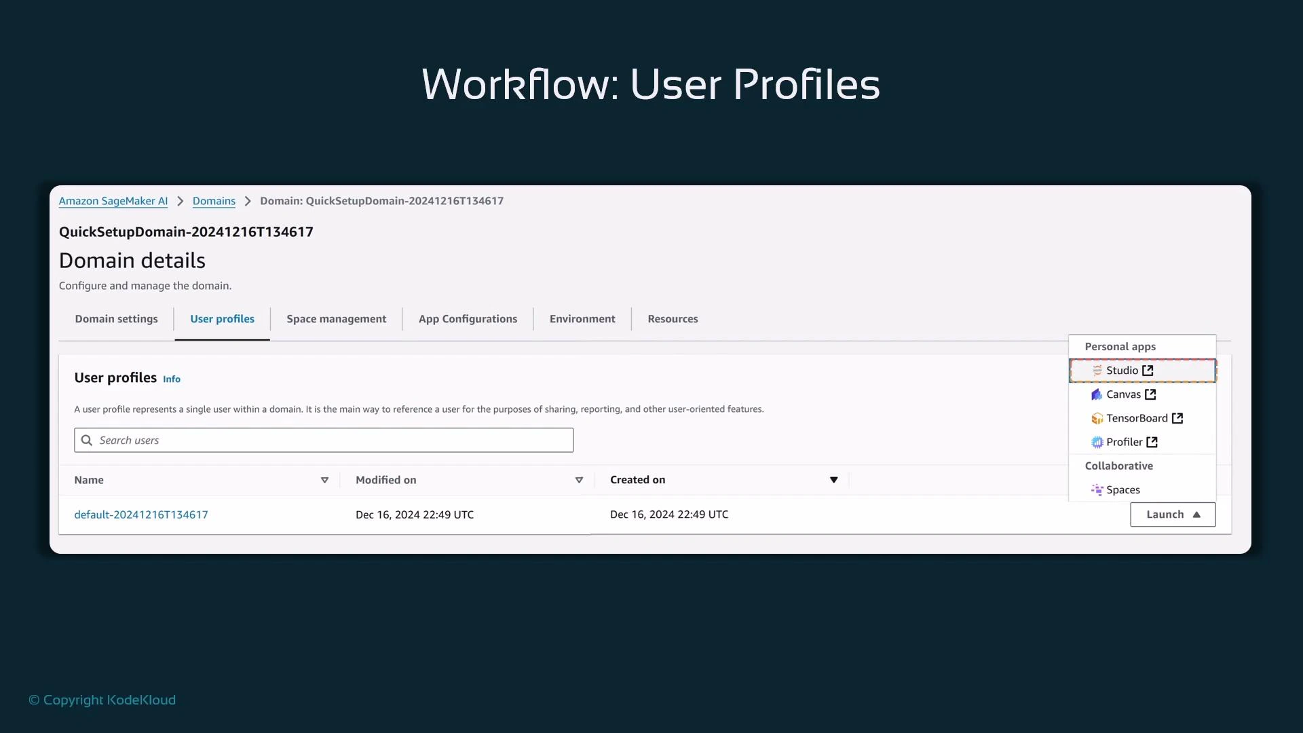The width and height of the screenshot is (1303, 733).
Task: Click the Canvas external link icon
Action: pos(1151,394)
